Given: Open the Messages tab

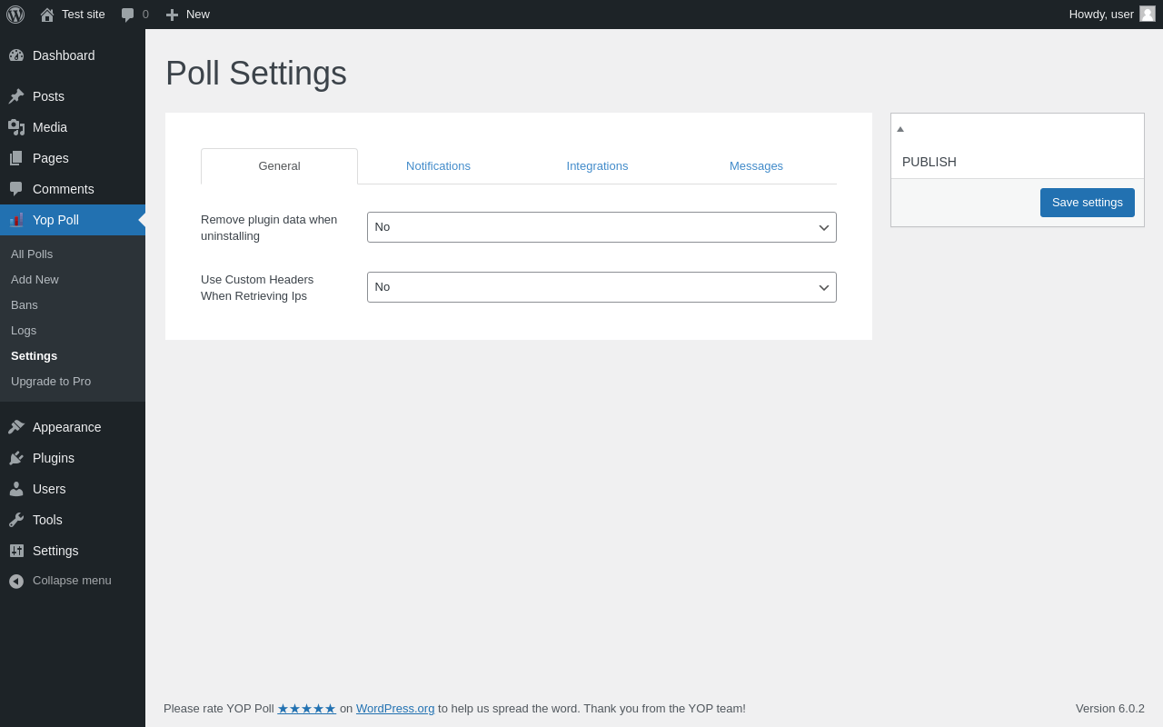Looking at the screenshot, I should pos(756,166).
